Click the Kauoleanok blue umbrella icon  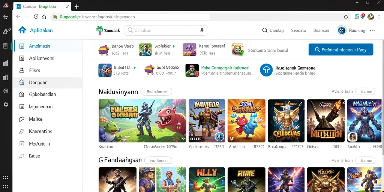click(266, 70)
